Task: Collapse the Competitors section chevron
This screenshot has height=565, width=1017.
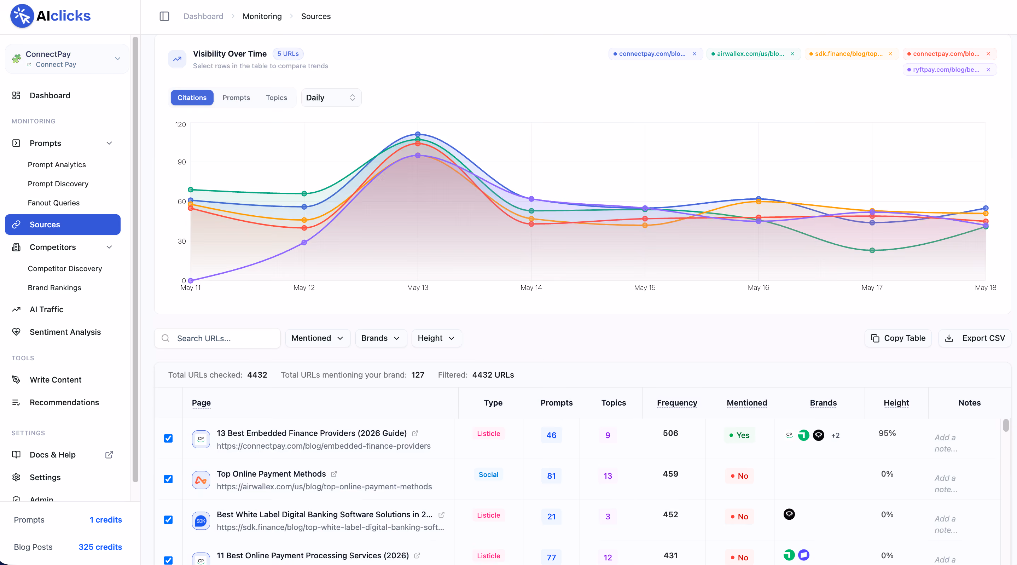Action: 109,247
